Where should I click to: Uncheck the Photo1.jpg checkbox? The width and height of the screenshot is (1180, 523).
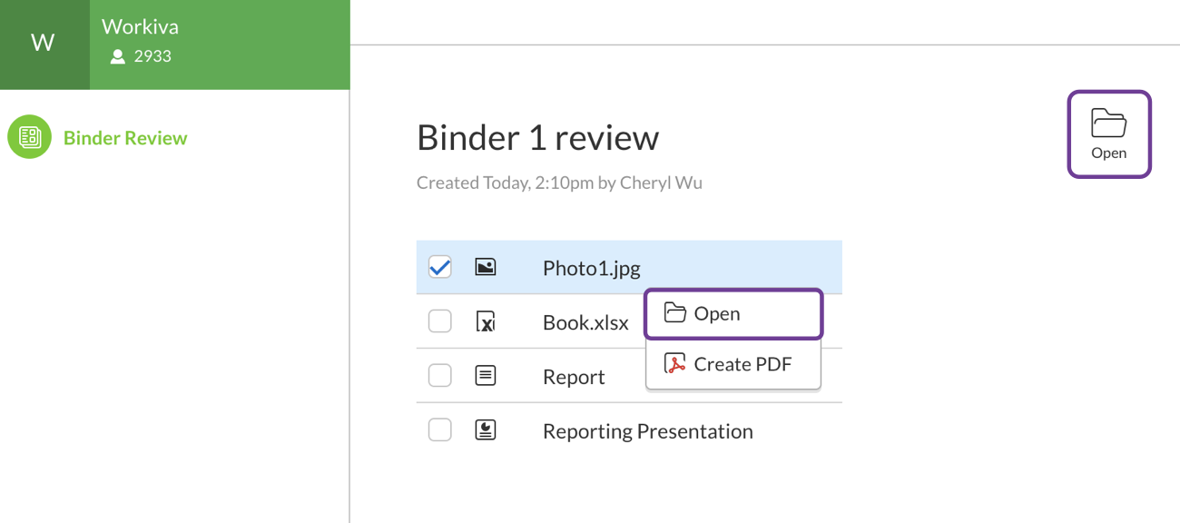(439, 266)
